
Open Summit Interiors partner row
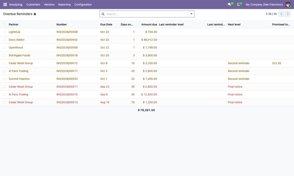coord(19,79)
